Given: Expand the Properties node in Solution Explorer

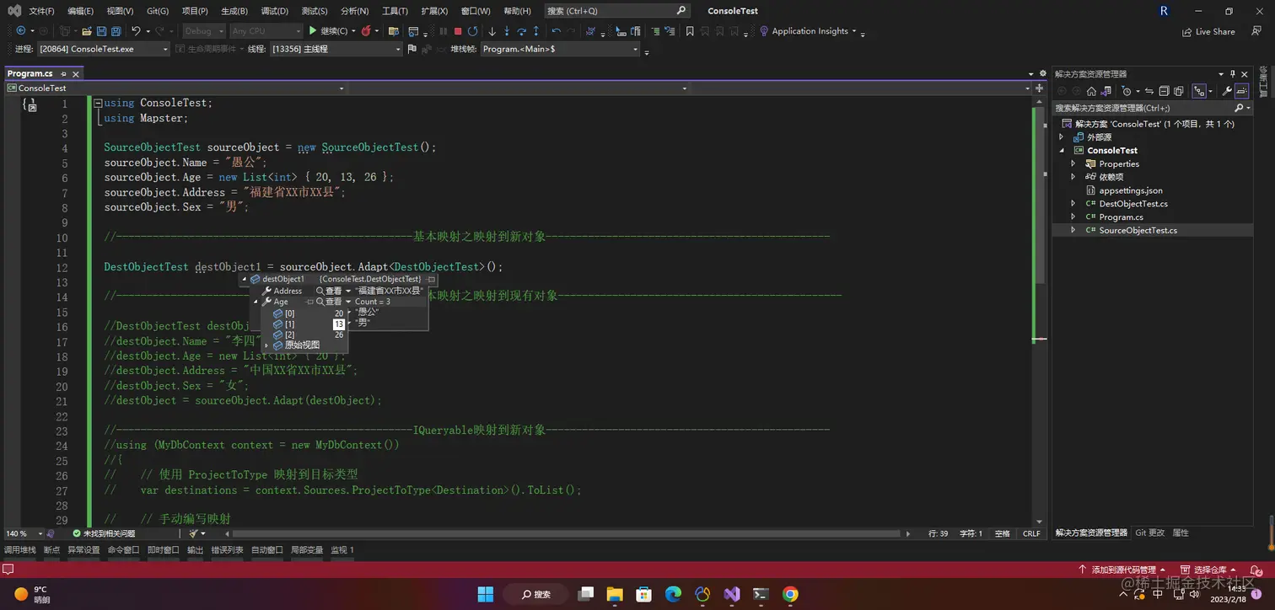Looking at the screenshot, I should (1073, 163).
